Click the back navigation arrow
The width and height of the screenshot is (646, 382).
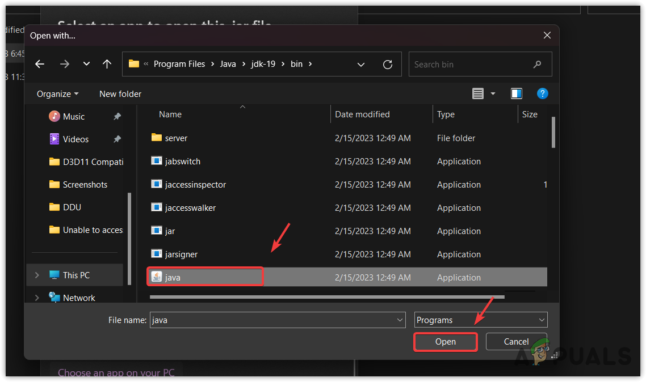pyautogui.click(x=40, y=64)
